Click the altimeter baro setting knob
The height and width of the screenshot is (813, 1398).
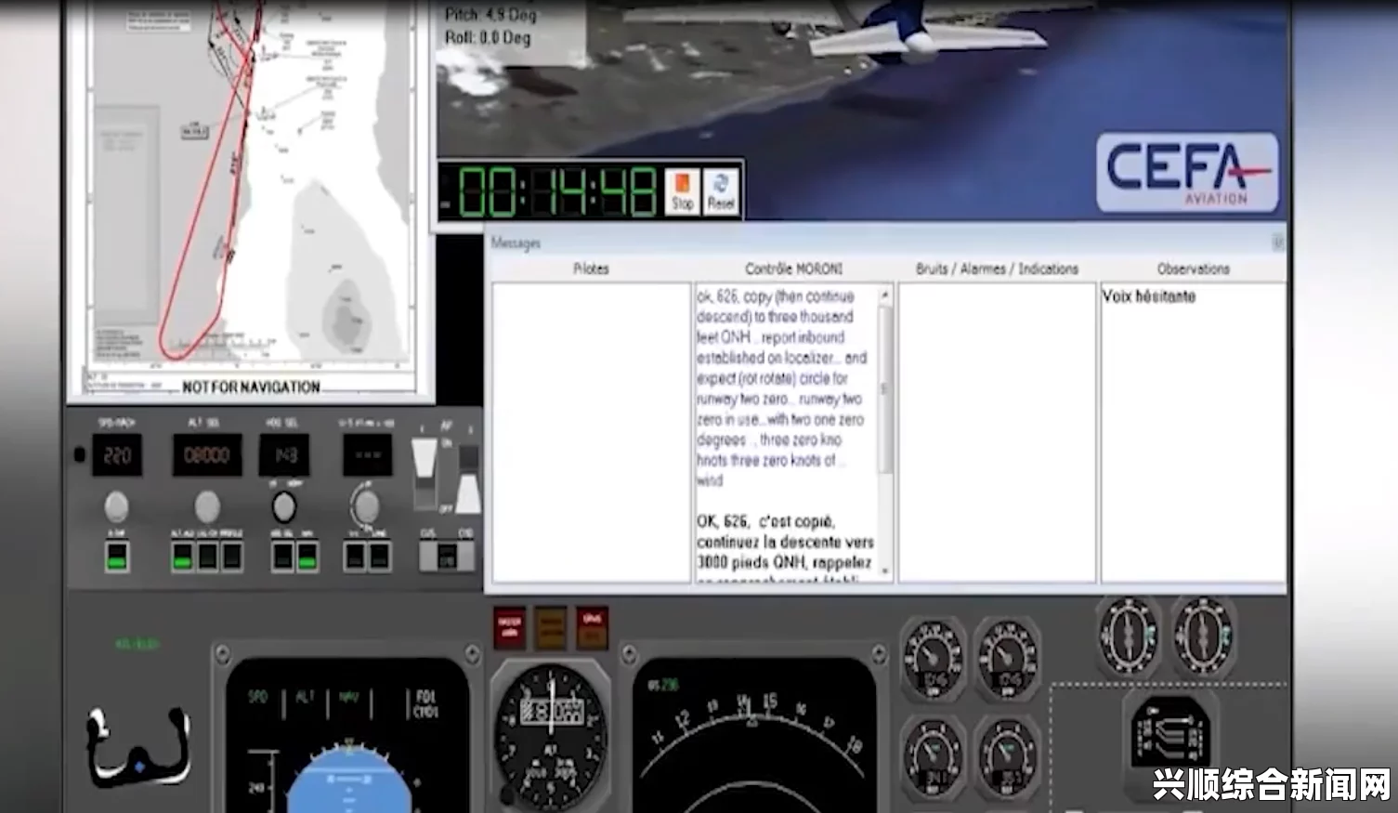[x=507, y=794]
